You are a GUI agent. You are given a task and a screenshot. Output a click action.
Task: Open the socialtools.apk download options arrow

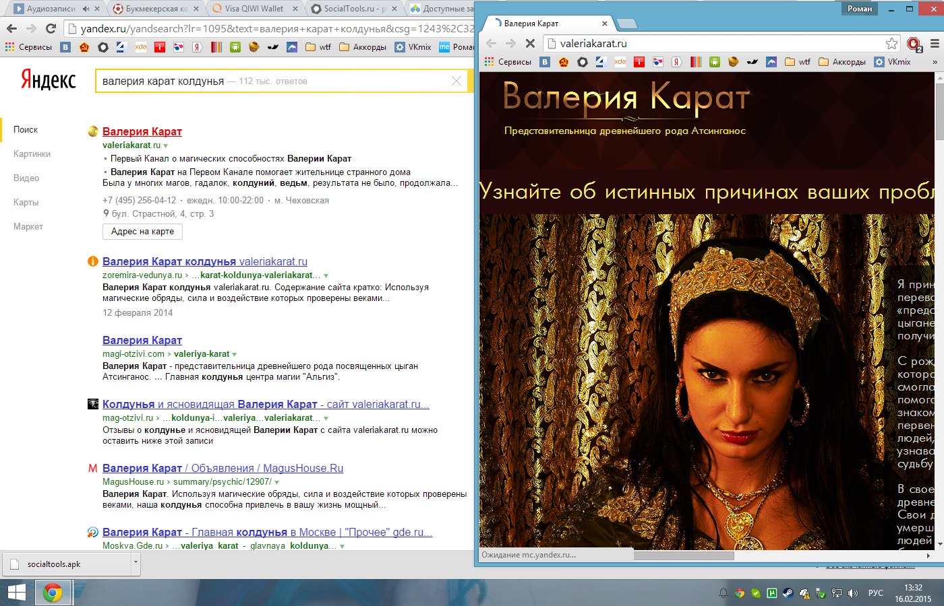[x=136, y=564]
